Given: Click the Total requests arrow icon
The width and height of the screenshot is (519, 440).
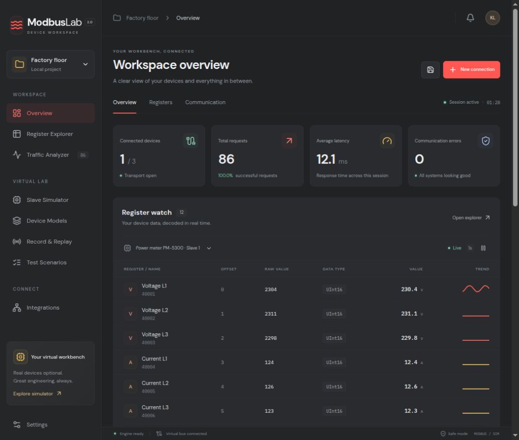Looking at the screenshot, I should [289, 141].
